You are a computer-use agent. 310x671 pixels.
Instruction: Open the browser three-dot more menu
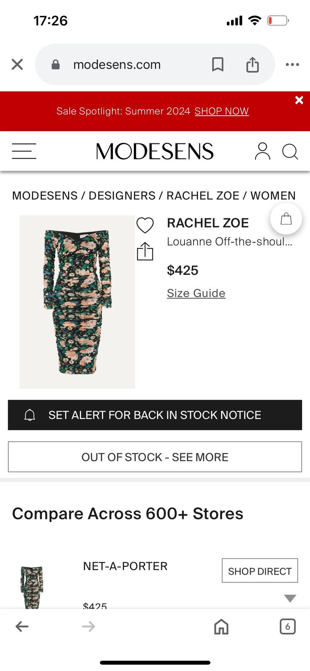pos(292,65)
